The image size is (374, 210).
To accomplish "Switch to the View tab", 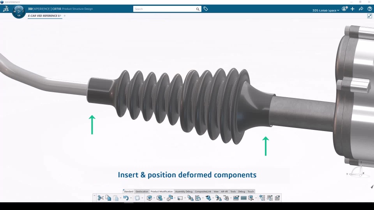I will coord(216,191).
